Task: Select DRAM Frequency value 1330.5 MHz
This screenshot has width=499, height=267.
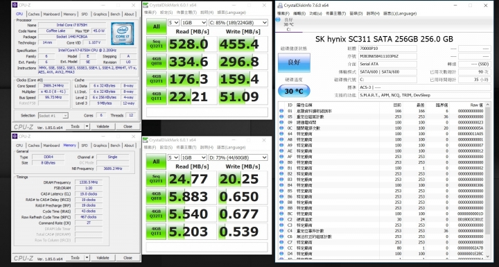Action: [x=89, y=182]
